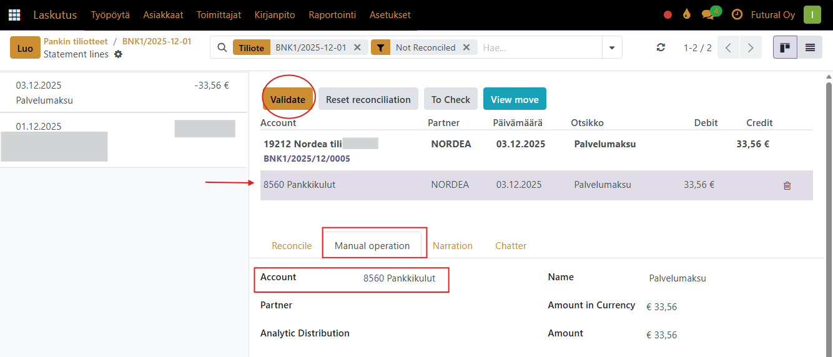Image resolution: width=833 pixels, height=357 pixels.
Task: Click the refresh icon
Action: tap(661, 47)
